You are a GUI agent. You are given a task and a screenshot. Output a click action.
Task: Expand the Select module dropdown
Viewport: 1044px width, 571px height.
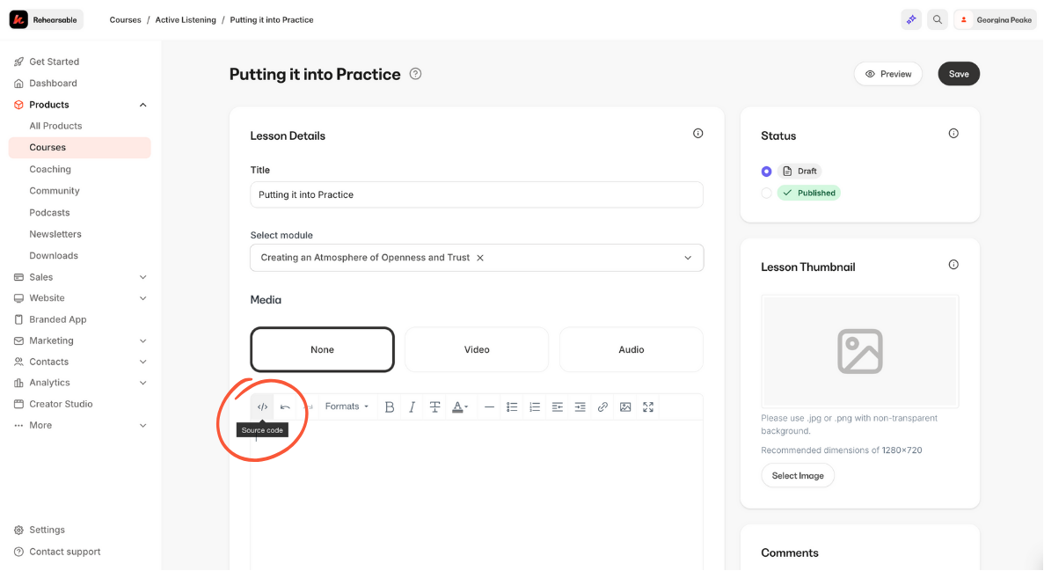[x=687, y=258]
